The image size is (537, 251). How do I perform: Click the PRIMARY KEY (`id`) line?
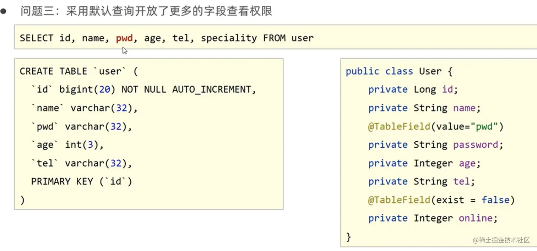tap(81, 181)
